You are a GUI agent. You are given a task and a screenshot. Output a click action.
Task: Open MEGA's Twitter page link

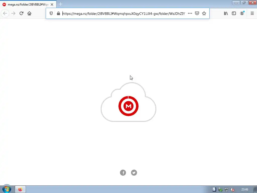134,173
